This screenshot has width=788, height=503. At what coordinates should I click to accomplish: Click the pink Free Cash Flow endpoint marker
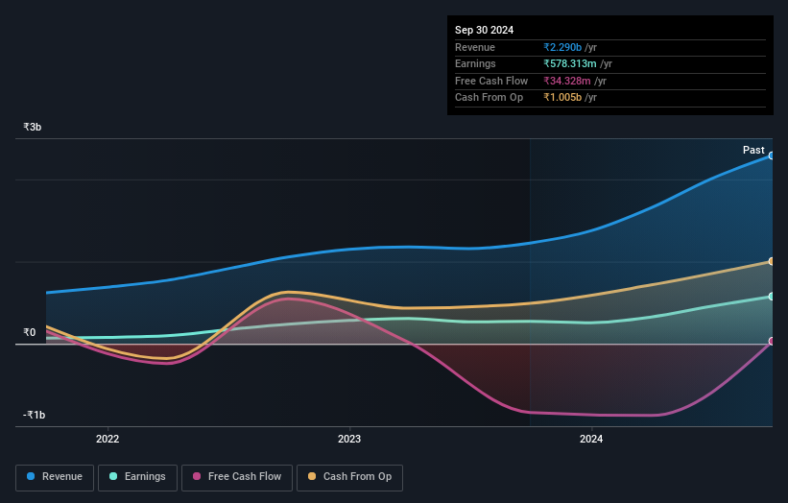[772, 341]
